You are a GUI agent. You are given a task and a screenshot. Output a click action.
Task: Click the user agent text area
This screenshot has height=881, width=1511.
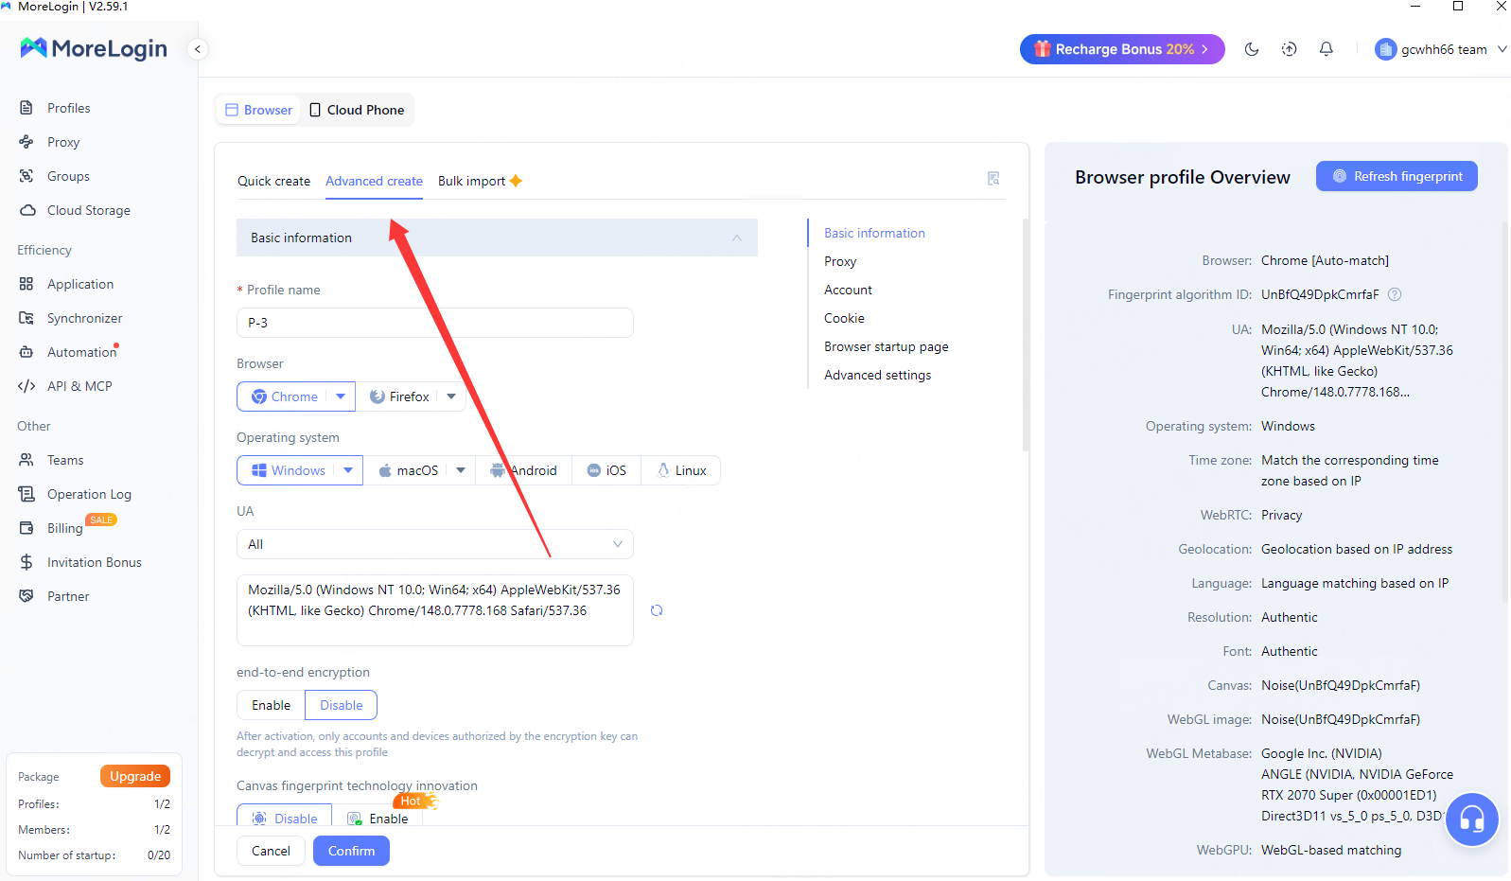click(x=435, y=610)
